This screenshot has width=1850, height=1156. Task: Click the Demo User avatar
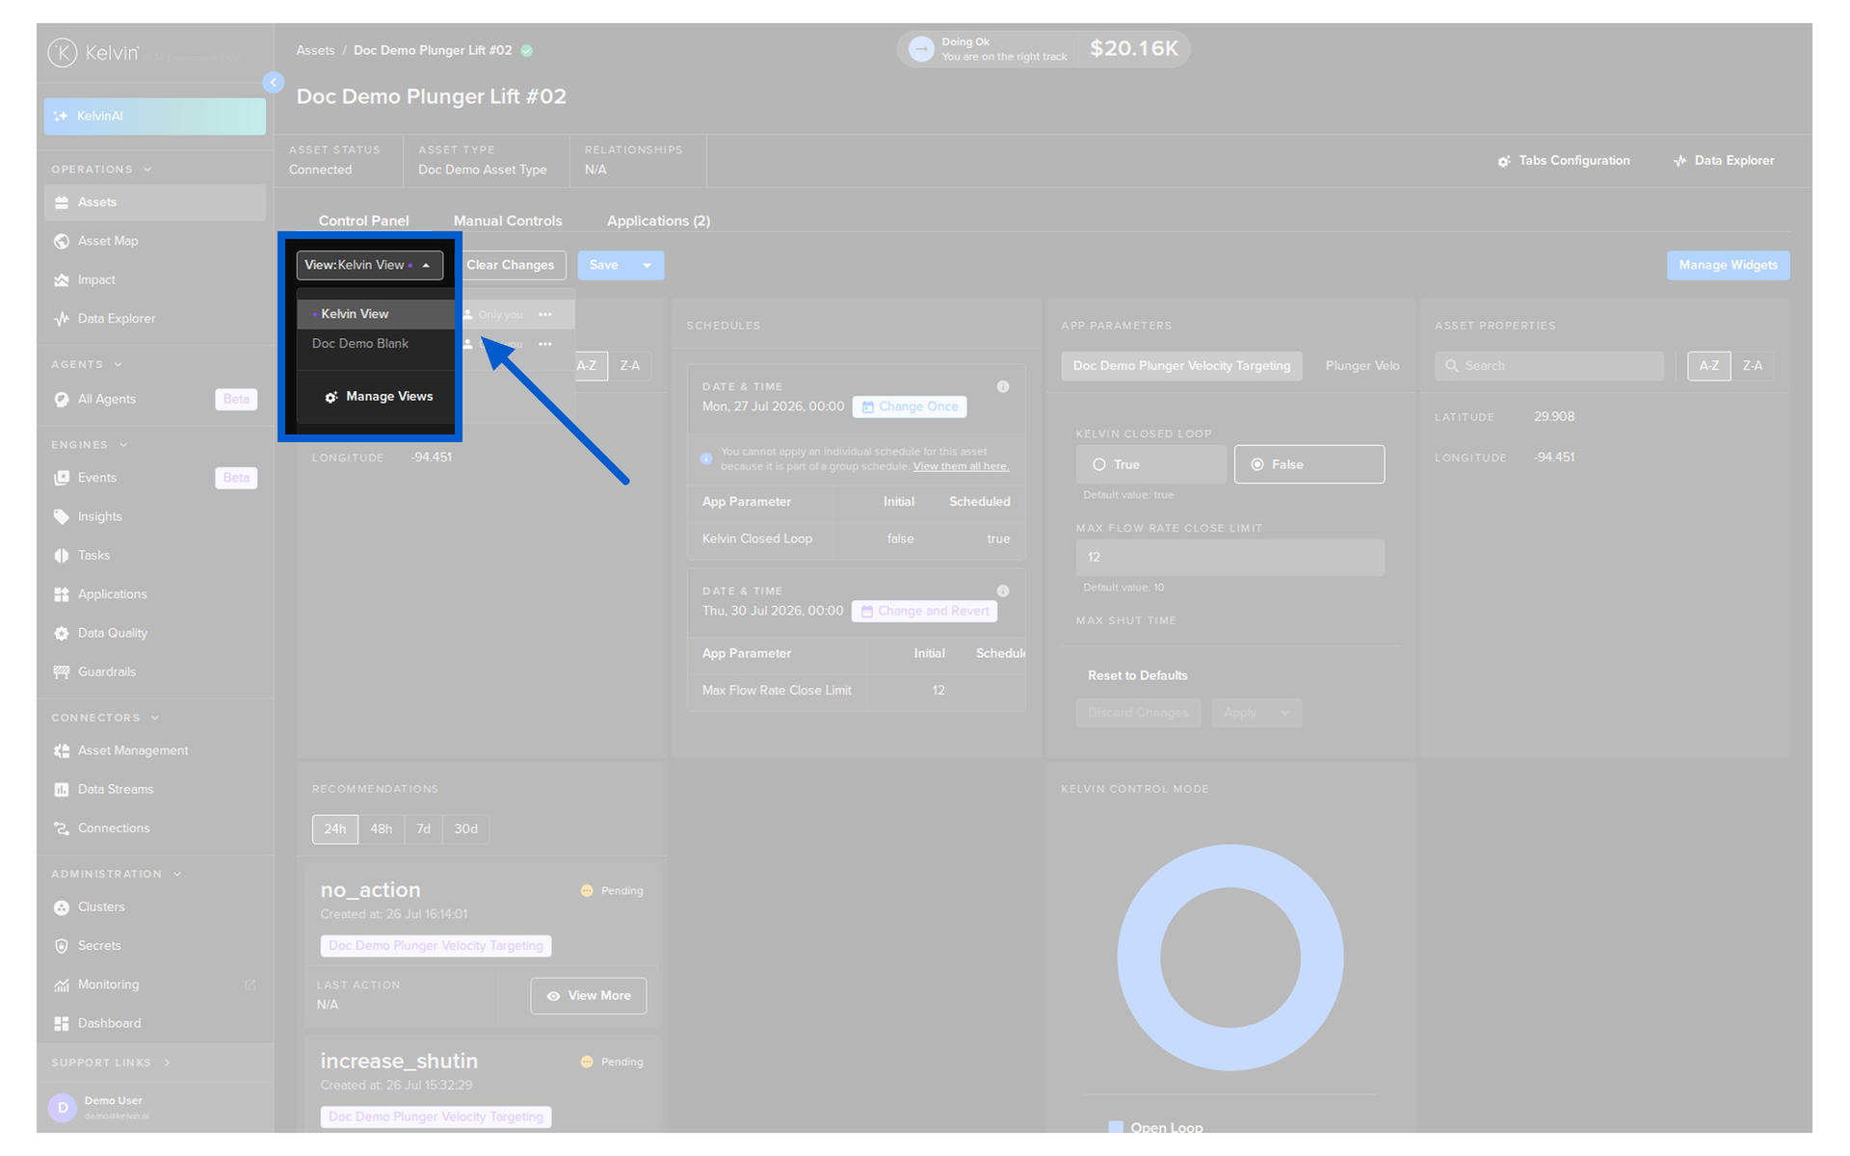(x=63, y=1108)
